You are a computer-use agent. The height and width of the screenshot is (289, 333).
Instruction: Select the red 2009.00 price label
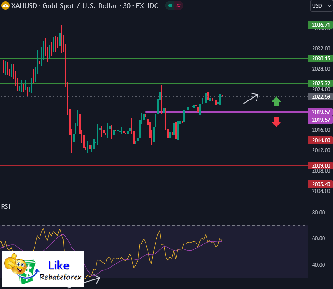(x=320, y=165)
